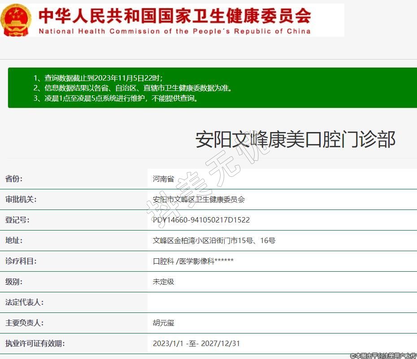Click the 省份 row label
The image size is (417, 359).
[14, 179]
